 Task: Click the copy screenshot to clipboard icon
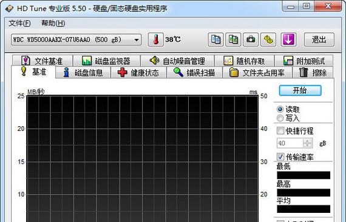233,39
